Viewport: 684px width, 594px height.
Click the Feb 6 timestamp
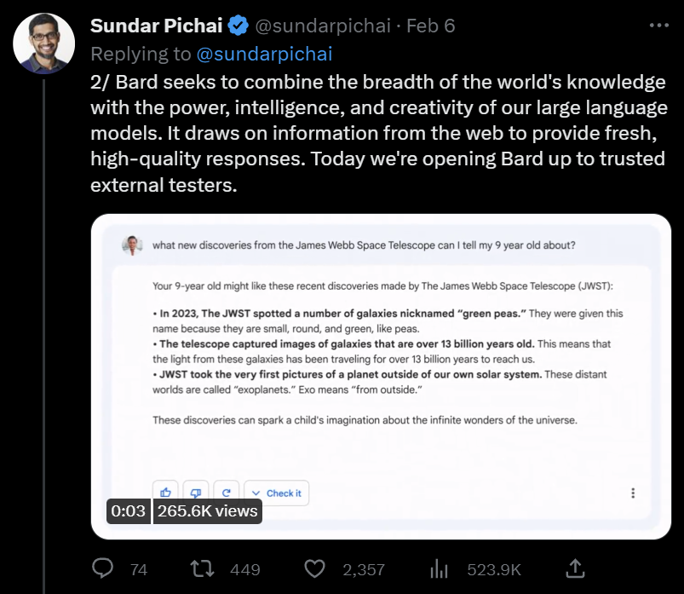coord(431,26)
